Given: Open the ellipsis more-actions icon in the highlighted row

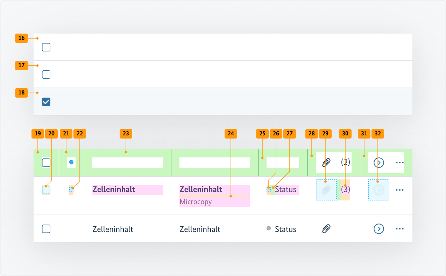Looking at the screenshot, I should [x=400, y=190].
